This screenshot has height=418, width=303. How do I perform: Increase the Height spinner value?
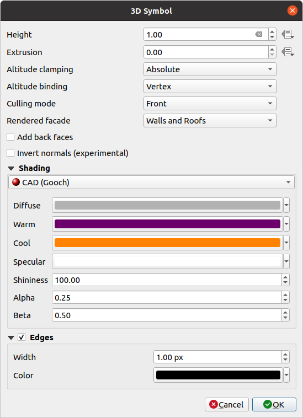272,32
